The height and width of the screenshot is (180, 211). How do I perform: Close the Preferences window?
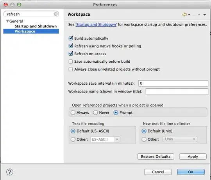5,5
